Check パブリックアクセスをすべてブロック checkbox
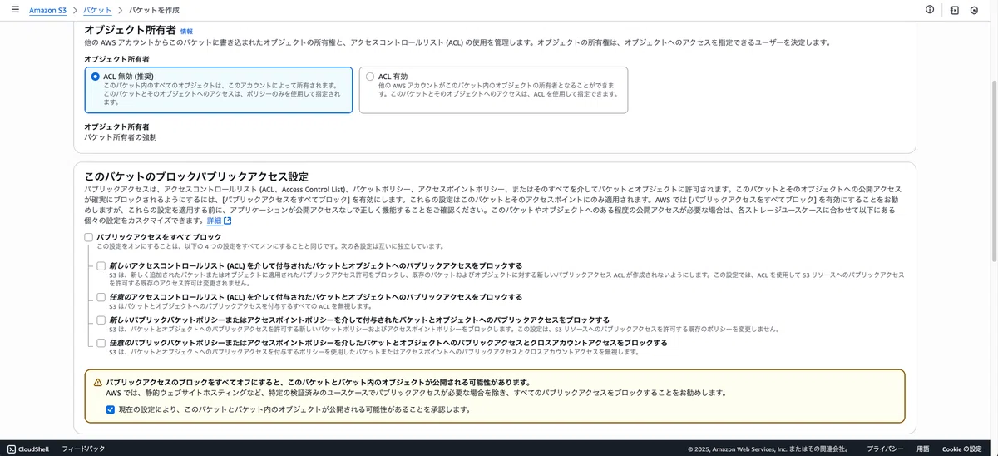This screenshot has width=998, height=456. tap(89, 238)
